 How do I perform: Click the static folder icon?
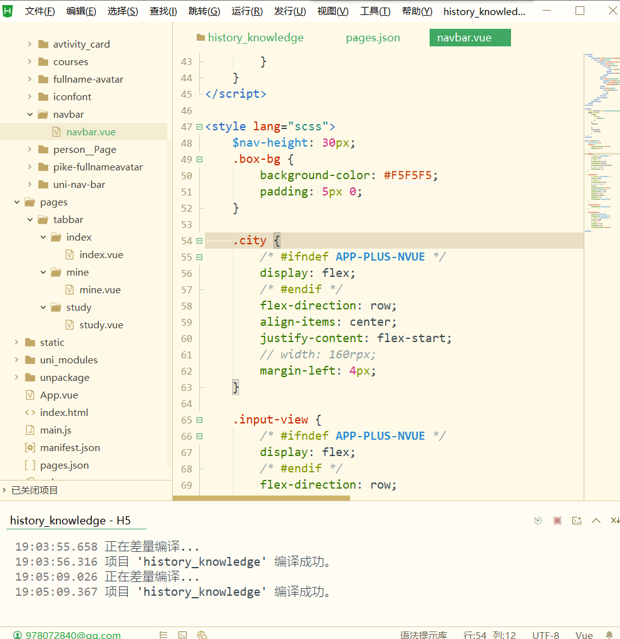(30, 342)
